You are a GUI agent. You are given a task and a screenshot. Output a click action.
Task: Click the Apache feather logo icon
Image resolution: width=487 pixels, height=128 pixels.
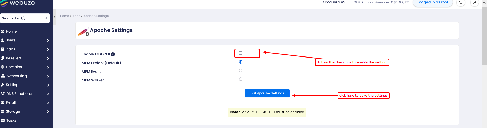pos(84,32)
